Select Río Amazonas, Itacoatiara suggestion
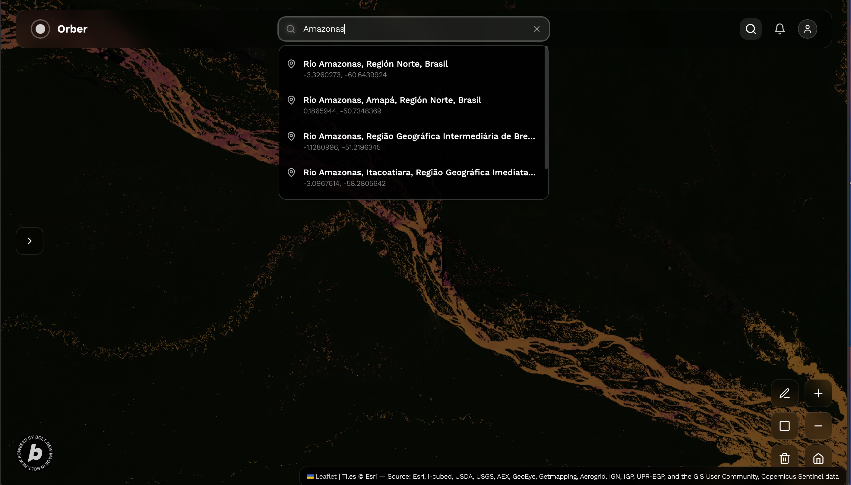The image size is (851, 485). click(419, 177)
